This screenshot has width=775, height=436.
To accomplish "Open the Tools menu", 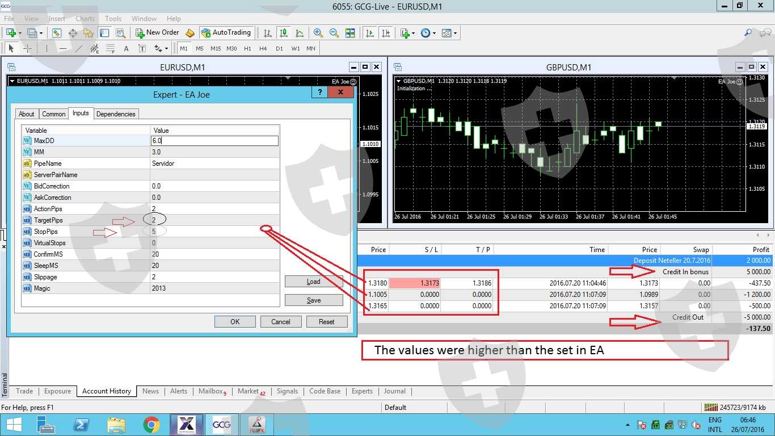I will [x=113, y=19].
